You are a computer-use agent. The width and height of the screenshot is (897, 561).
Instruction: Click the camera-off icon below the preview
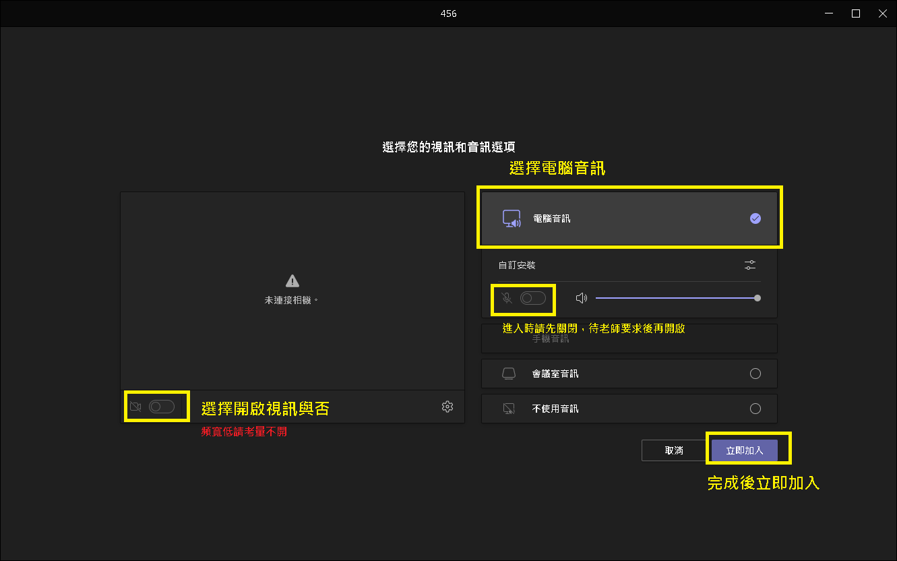click(135, 407)
